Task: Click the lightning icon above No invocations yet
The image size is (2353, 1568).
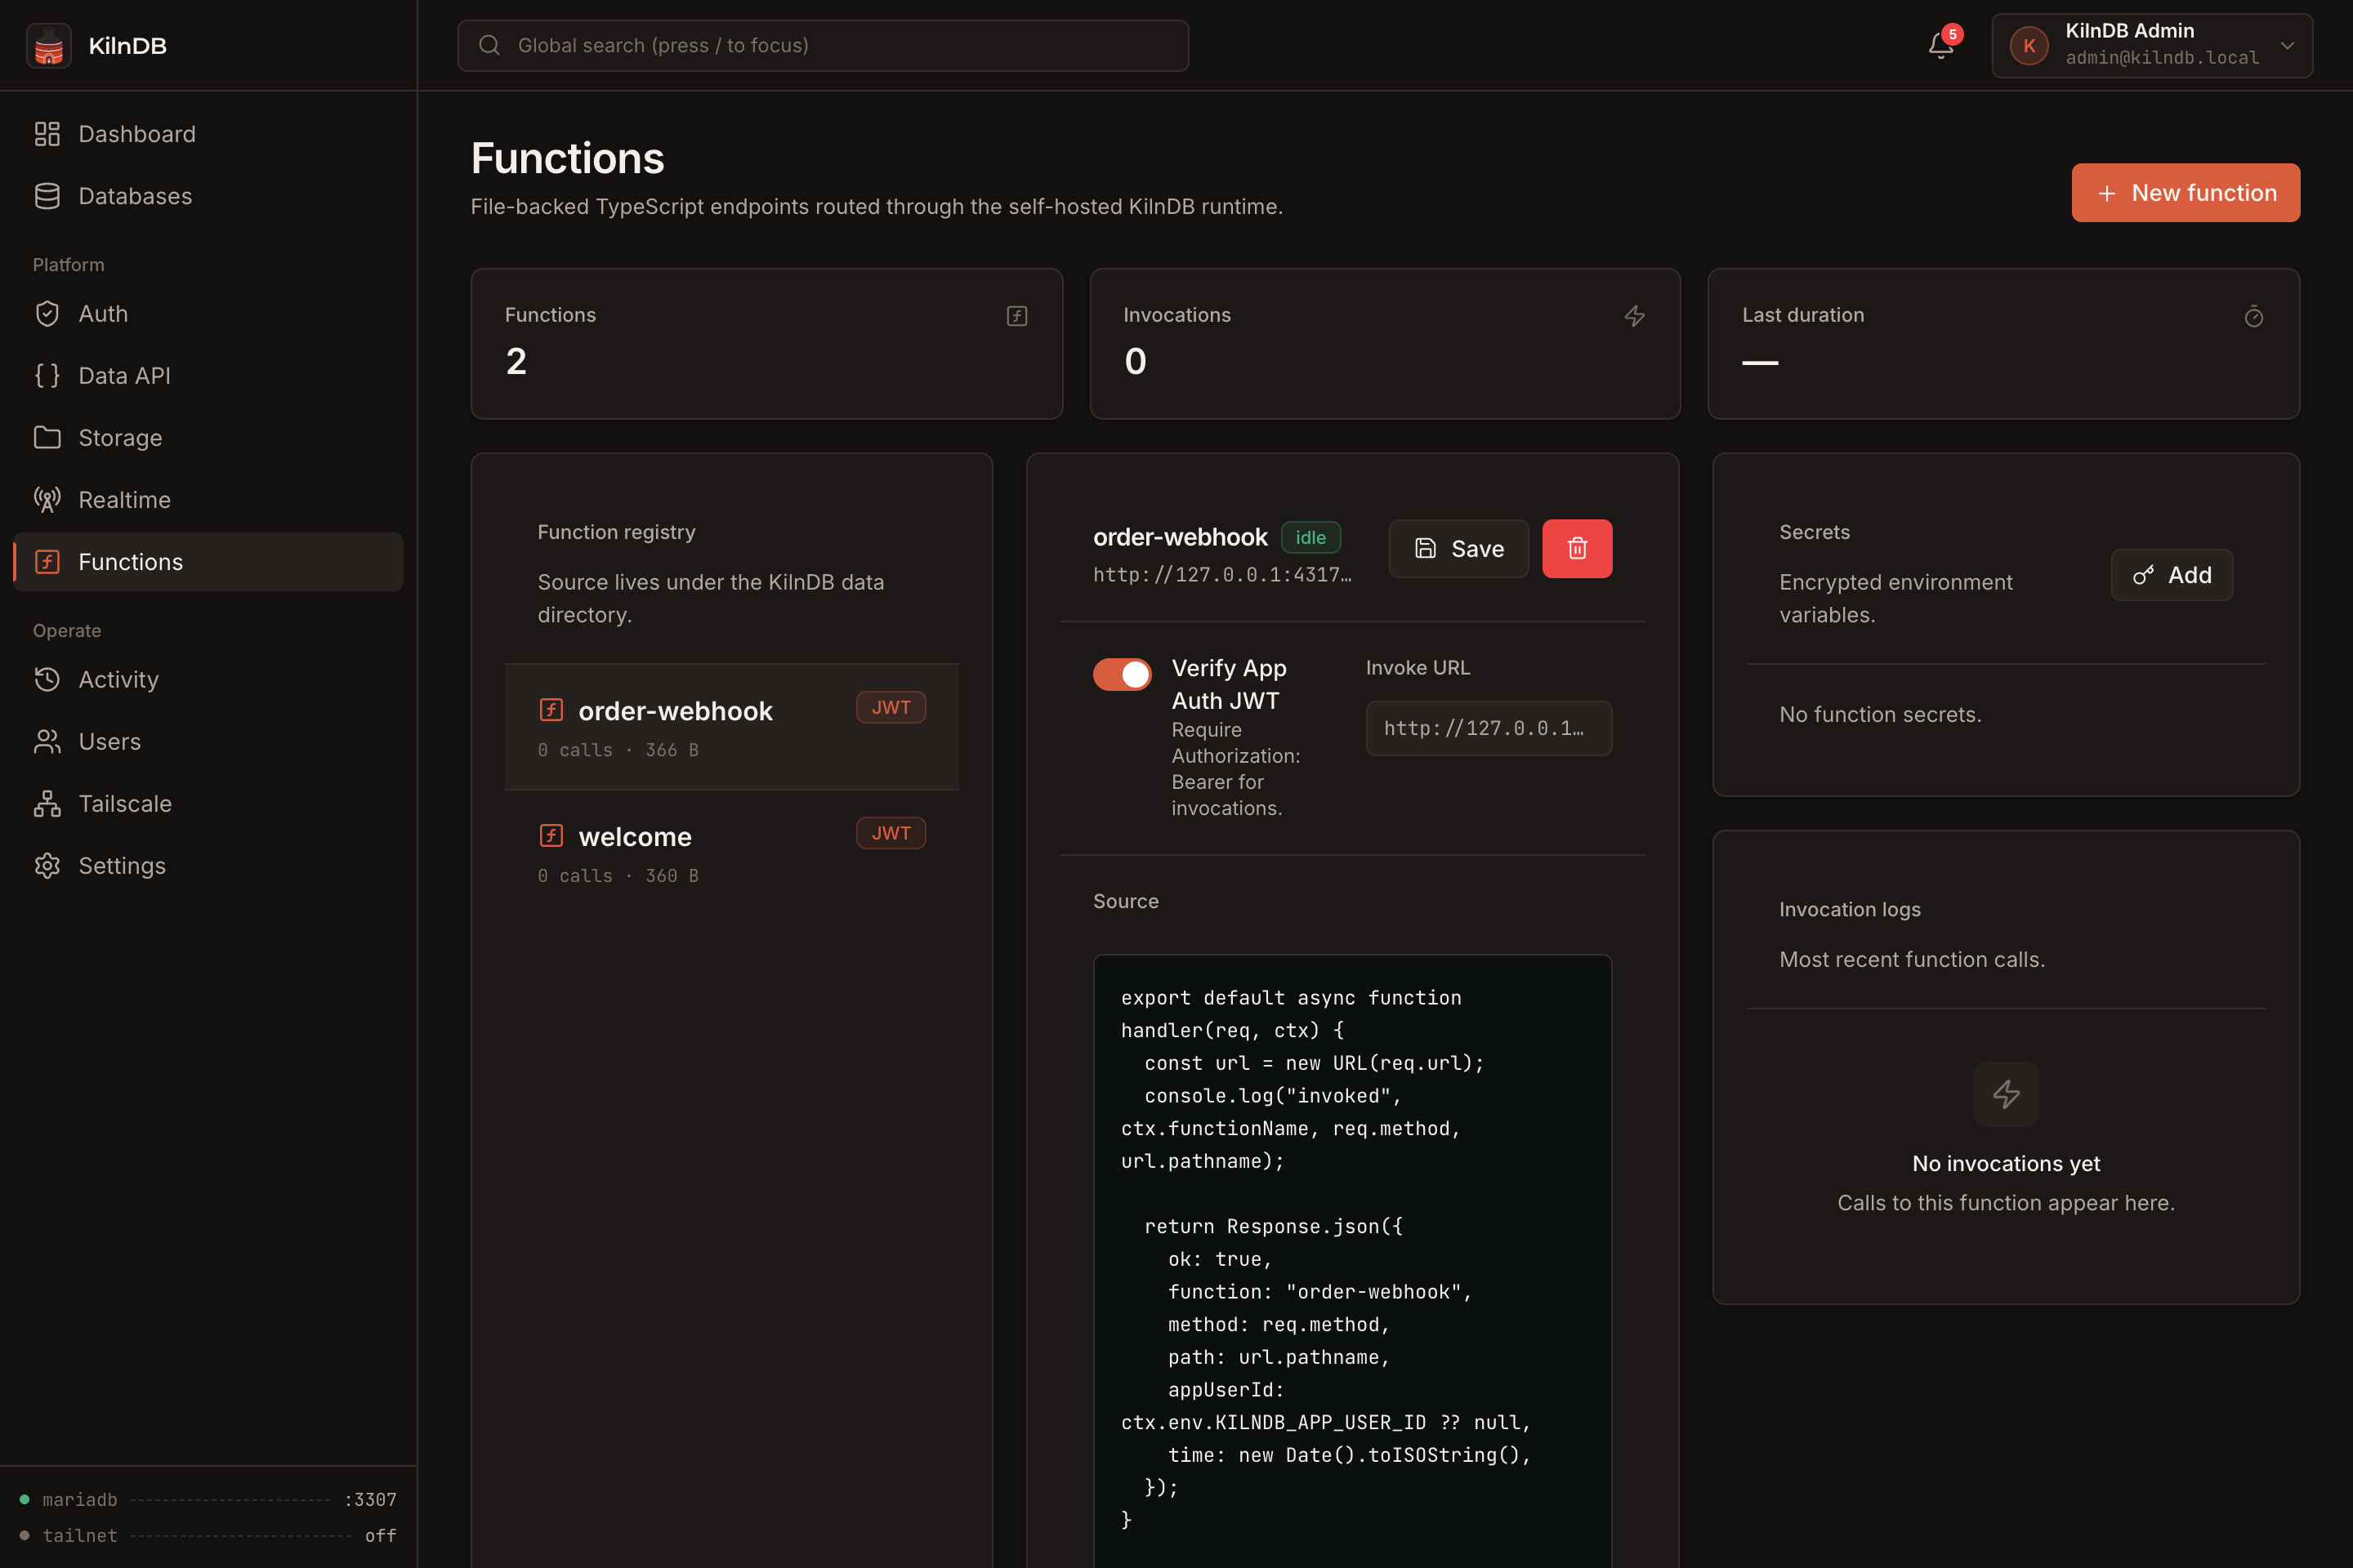Action: point(2006,1094)
